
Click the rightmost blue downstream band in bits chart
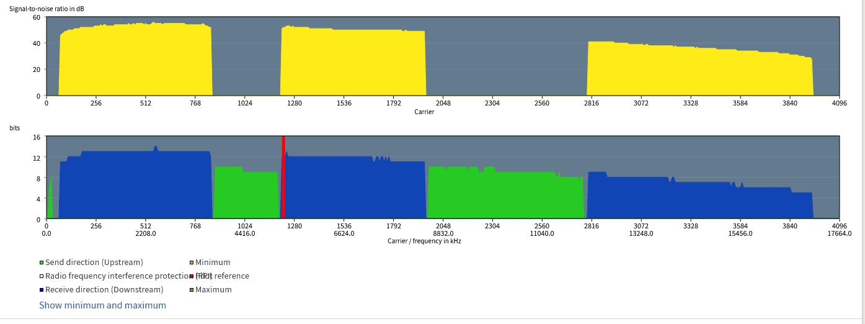pyautogui.click(x=699, y=200)
